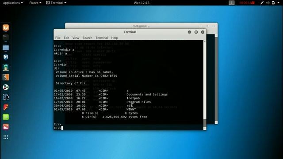Open the Applications menu

click(13, 3)
